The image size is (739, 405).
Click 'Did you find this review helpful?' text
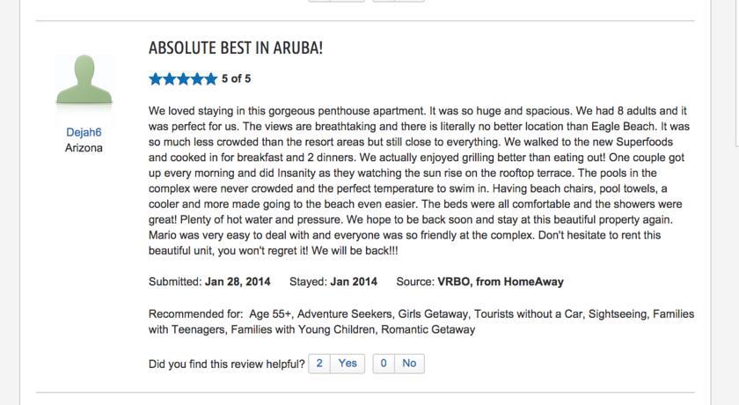pyautogui.click(x=227, y=364)
